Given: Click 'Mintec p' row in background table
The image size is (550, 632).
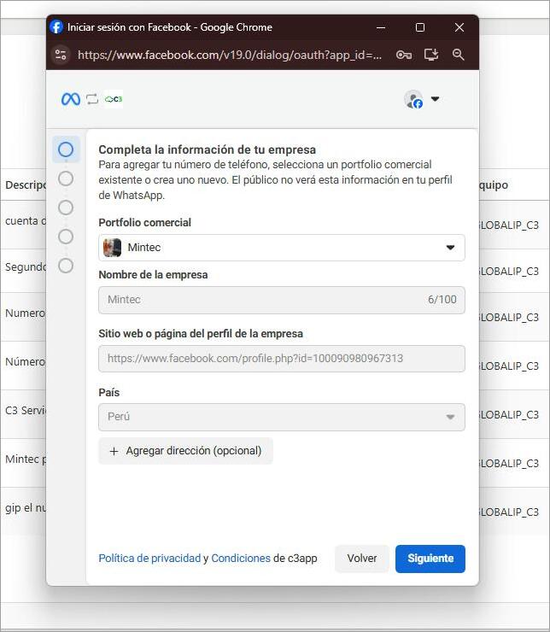Looking at the screenshot, I should click(26, 459).
